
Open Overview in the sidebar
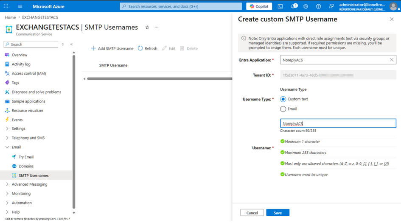(20, 55)
